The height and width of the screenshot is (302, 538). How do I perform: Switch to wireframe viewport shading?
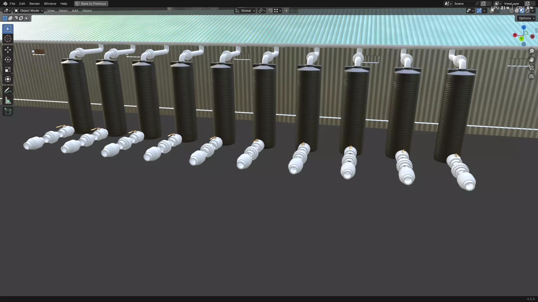[511, 11]
